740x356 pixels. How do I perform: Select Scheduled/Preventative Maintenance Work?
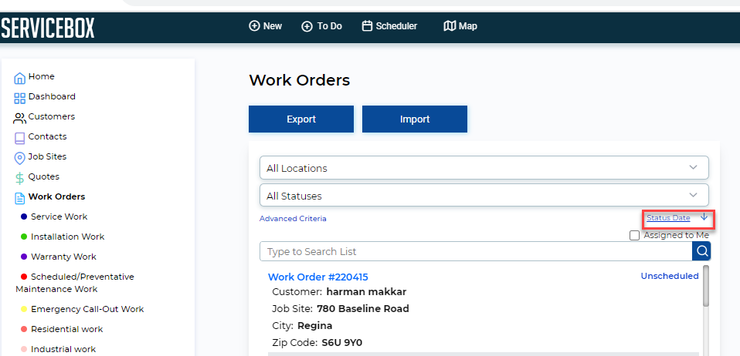tap(75, 283)
